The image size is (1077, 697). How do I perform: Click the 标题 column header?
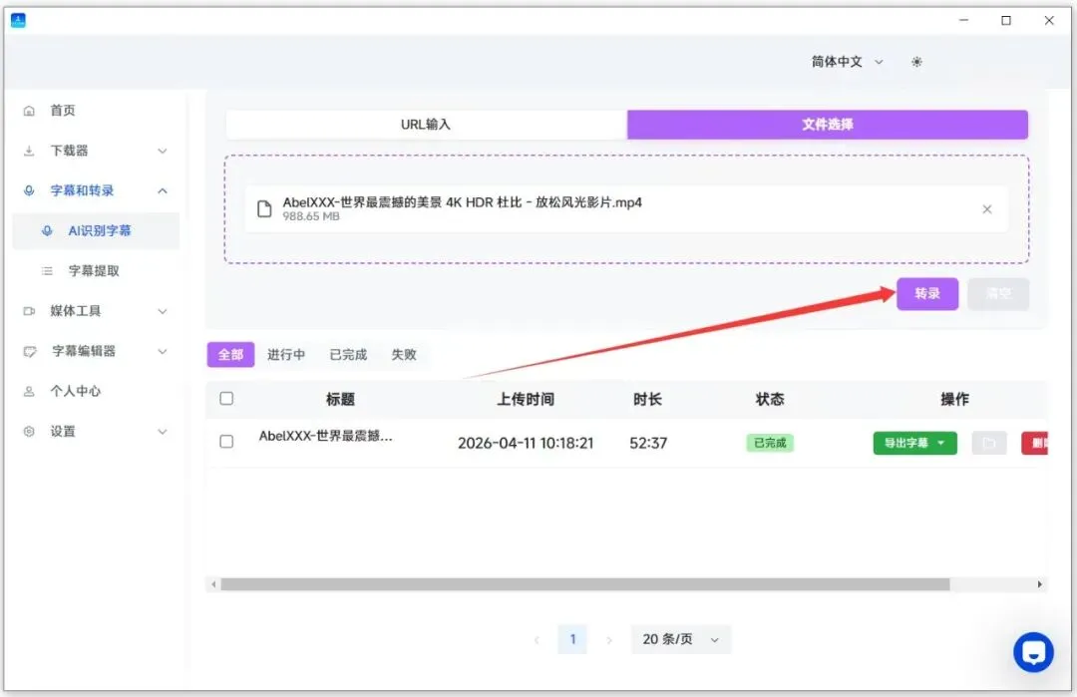tap(340, 399)
